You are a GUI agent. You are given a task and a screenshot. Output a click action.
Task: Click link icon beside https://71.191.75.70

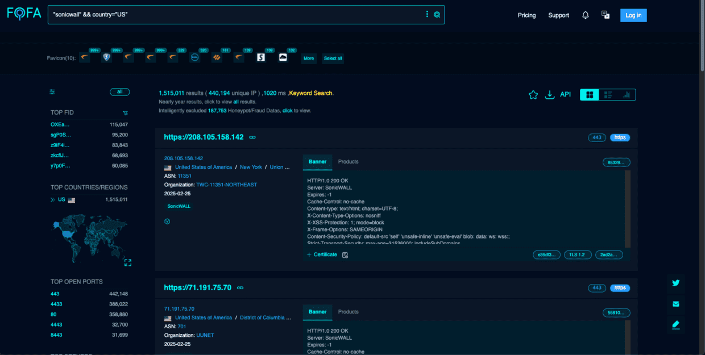tap(240, 288)
